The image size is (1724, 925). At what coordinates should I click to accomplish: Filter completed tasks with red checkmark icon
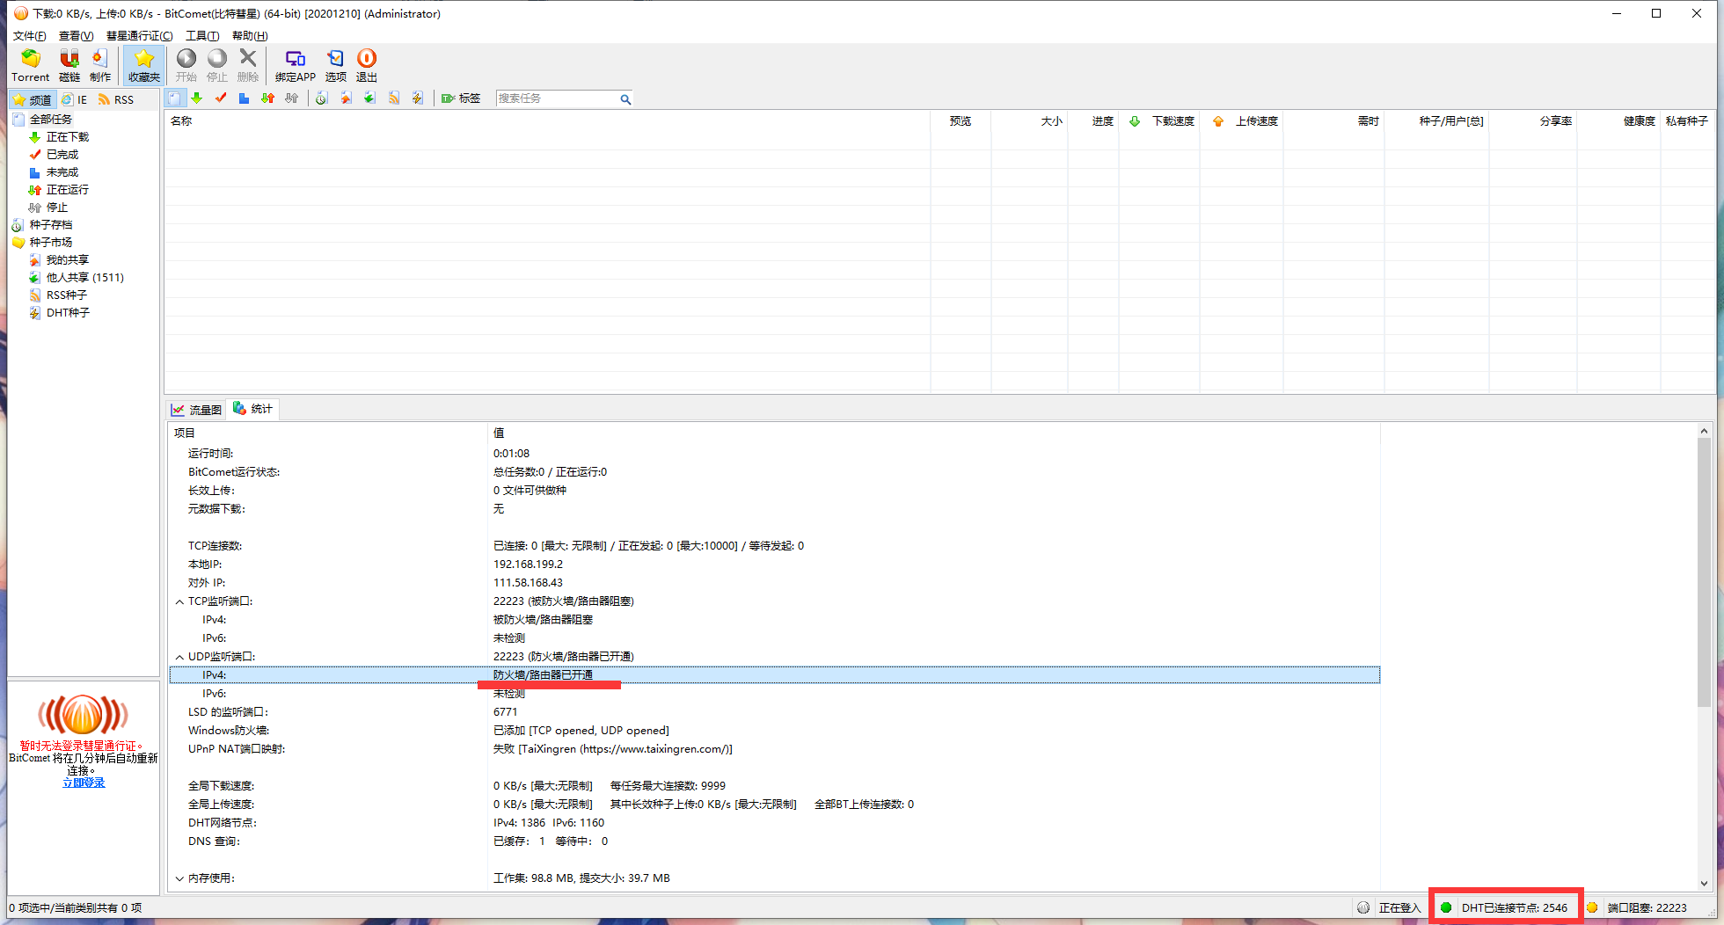tap(221, 98)
